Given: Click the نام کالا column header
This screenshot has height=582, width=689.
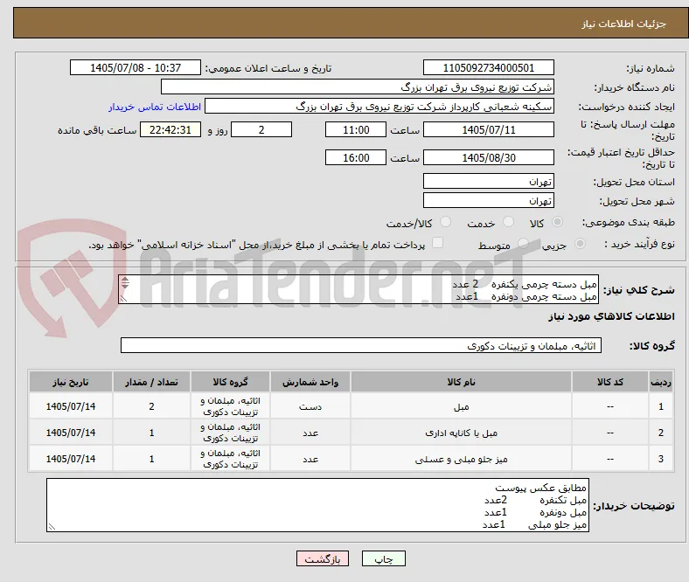Looking at the screenshot, I should [461, 382].
